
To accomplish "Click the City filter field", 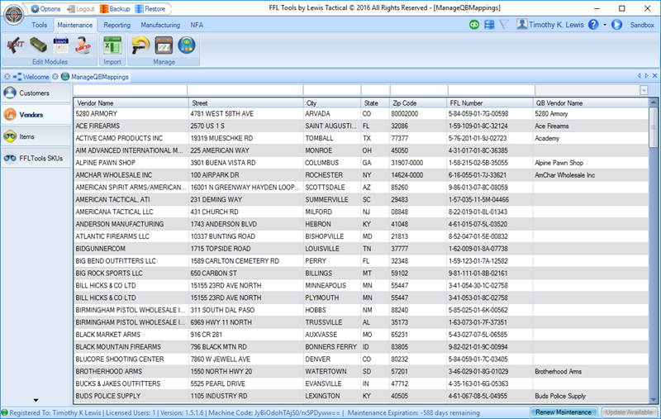I will (x=332, y=90).
